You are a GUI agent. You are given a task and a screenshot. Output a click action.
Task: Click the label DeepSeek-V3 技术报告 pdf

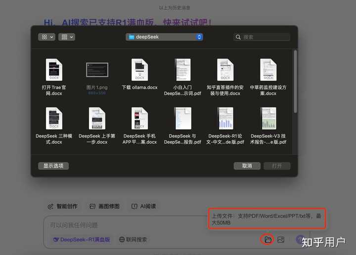(x=268, y=139)
